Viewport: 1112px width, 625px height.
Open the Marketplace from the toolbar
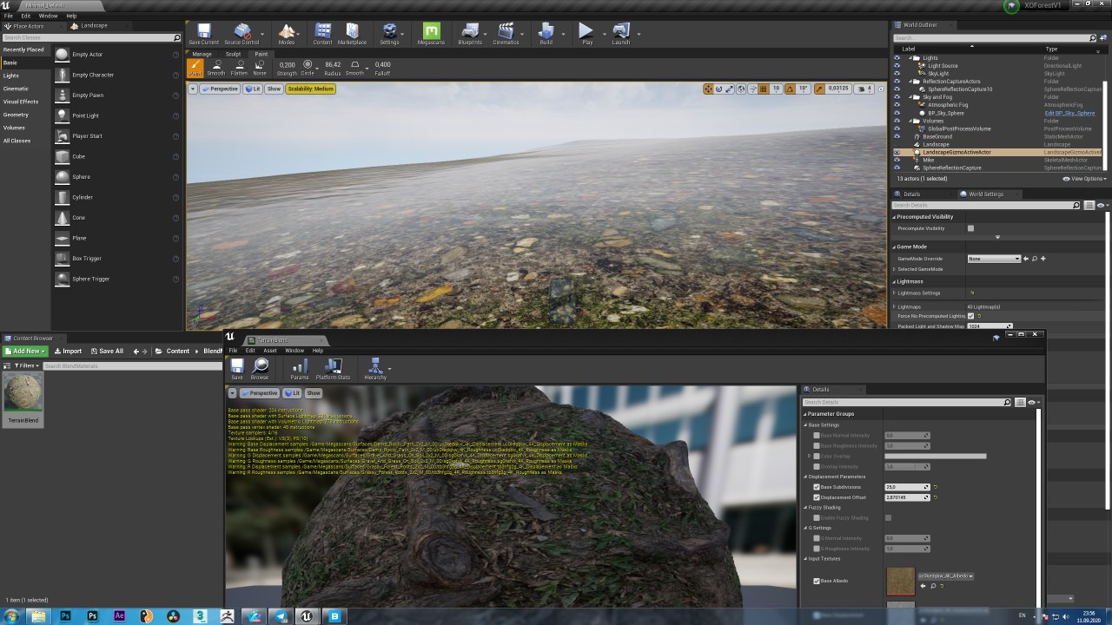coord(352,34)
